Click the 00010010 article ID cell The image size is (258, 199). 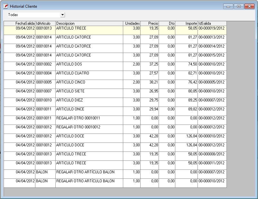pyautogui.click(x=45, y=102)
